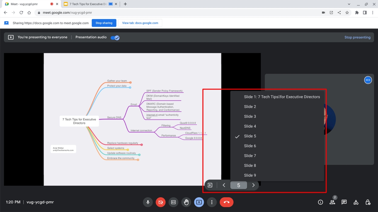Image resolution: width=378 pixels, height=212 pixels.
Task: Select Slide 7 from slide list
Action: pyautogui.click(x=250, y=155)
